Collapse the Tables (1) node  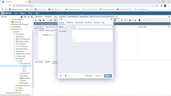tap(15, 59)
